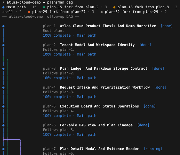Click '100% complete · Main path' under plan-4
The image size is (180, 155).
(70, 97)
